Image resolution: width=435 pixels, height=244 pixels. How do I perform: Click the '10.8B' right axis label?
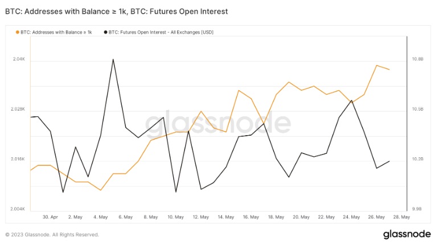click(x=417, y=59)
